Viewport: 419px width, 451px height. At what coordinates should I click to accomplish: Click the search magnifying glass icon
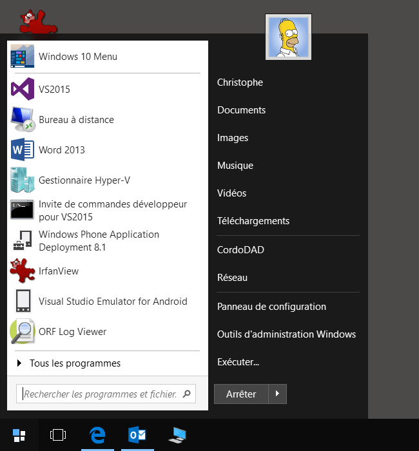(x=186, y=394)
